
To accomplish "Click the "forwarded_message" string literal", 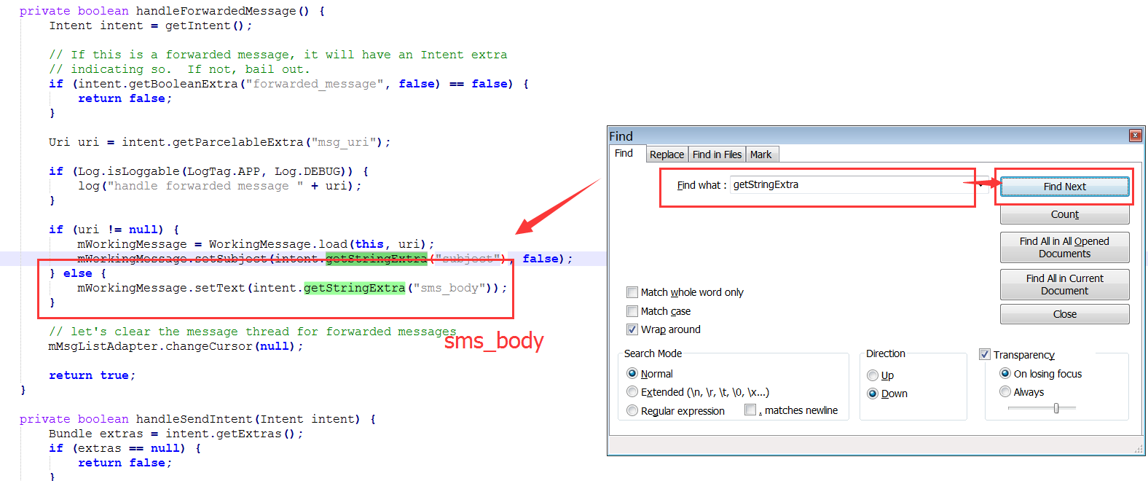I will click(x=315, y=84).
